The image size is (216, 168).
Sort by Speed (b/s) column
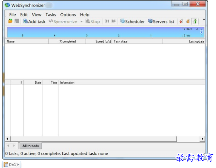click(99, 41)
